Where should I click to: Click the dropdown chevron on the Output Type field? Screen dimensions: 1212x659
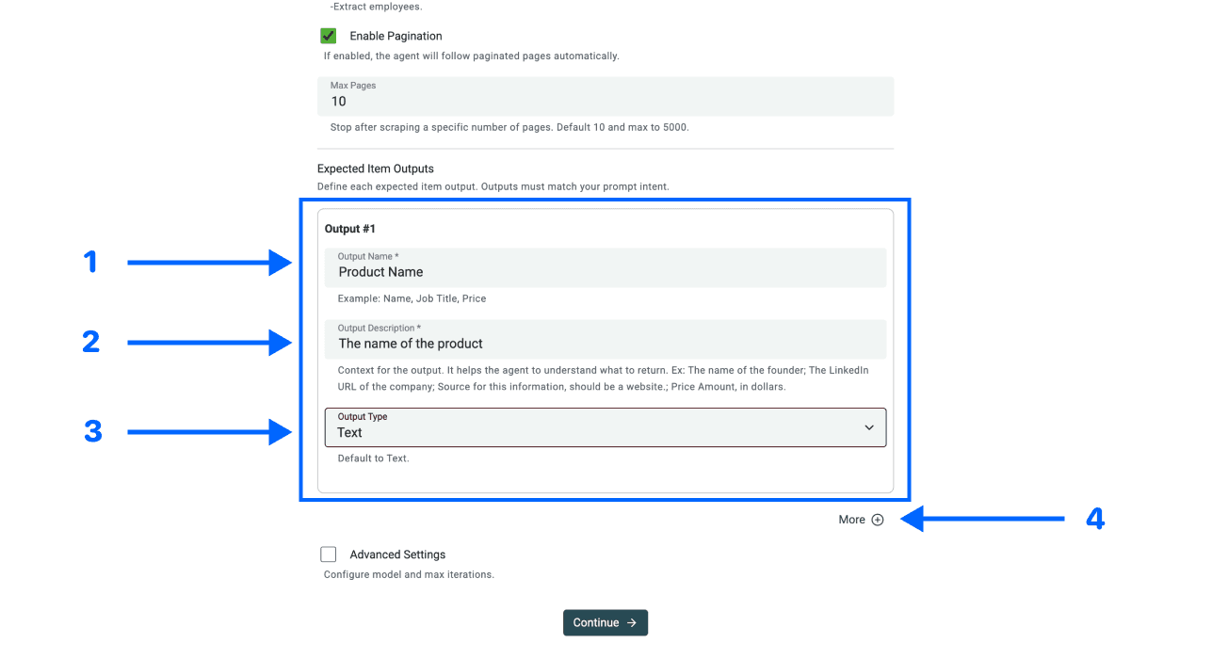pyautogui.click(x=868, y=427)
